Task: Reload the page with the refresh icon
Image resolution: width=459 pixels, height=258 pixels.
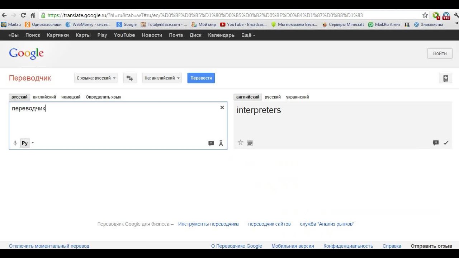Action: coord(23,15)
